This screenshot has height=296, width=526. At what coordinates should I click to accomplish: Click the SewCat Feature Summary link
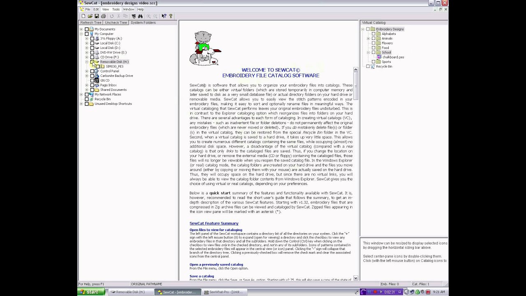coord(214,223)
